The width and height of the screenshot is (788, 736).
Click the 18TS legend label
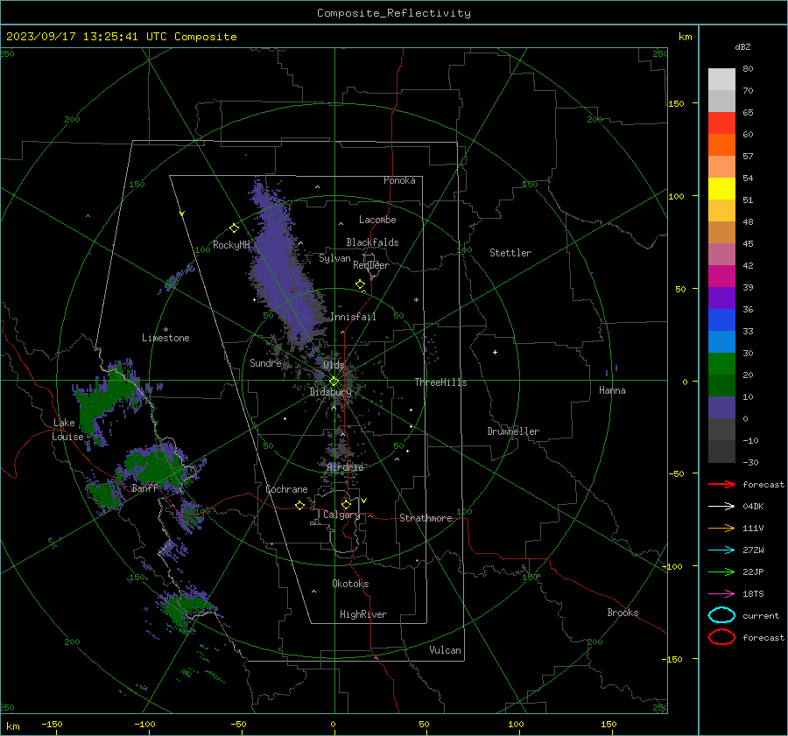pos(753,594)
